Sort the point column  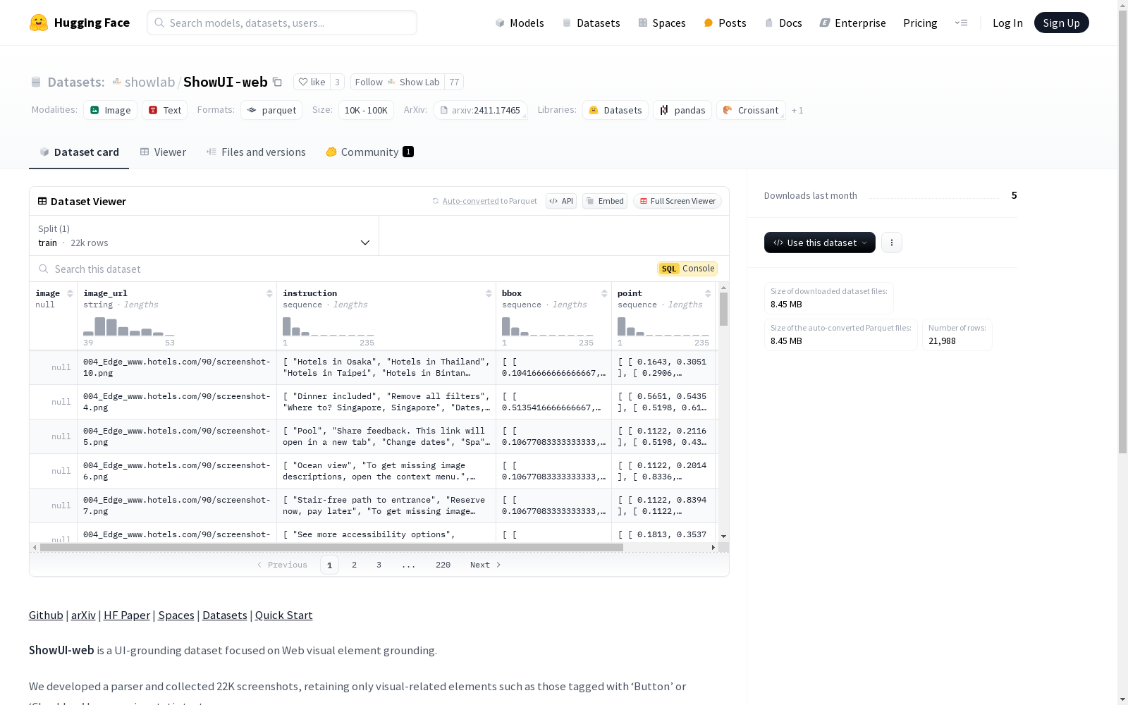[x=708, y=293]
